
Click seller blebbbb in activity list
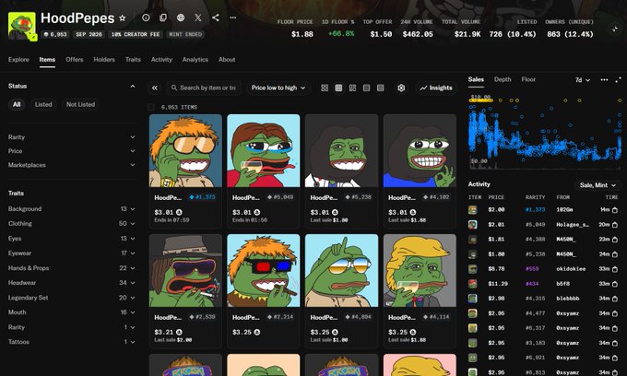pos(567,299)
